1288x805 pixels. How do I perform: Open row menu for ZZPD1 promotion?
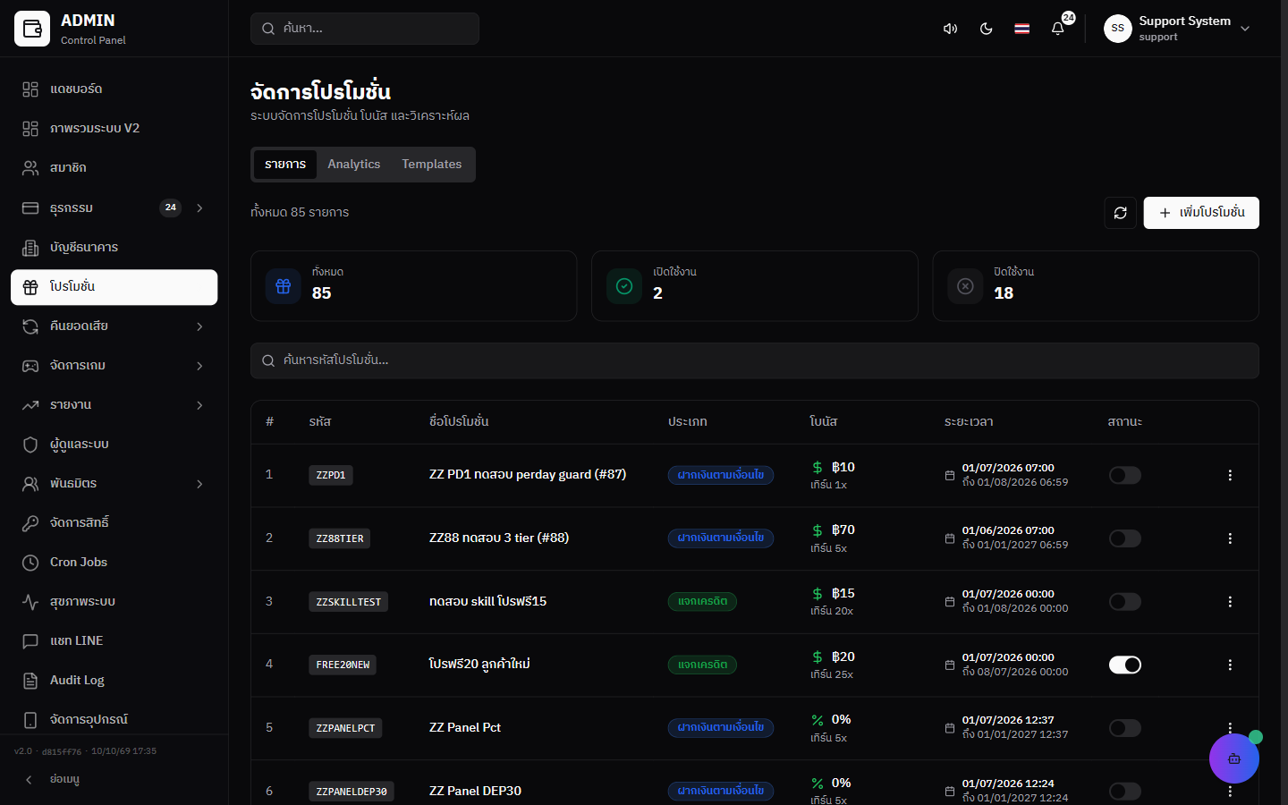click(x=1230, y=475)
